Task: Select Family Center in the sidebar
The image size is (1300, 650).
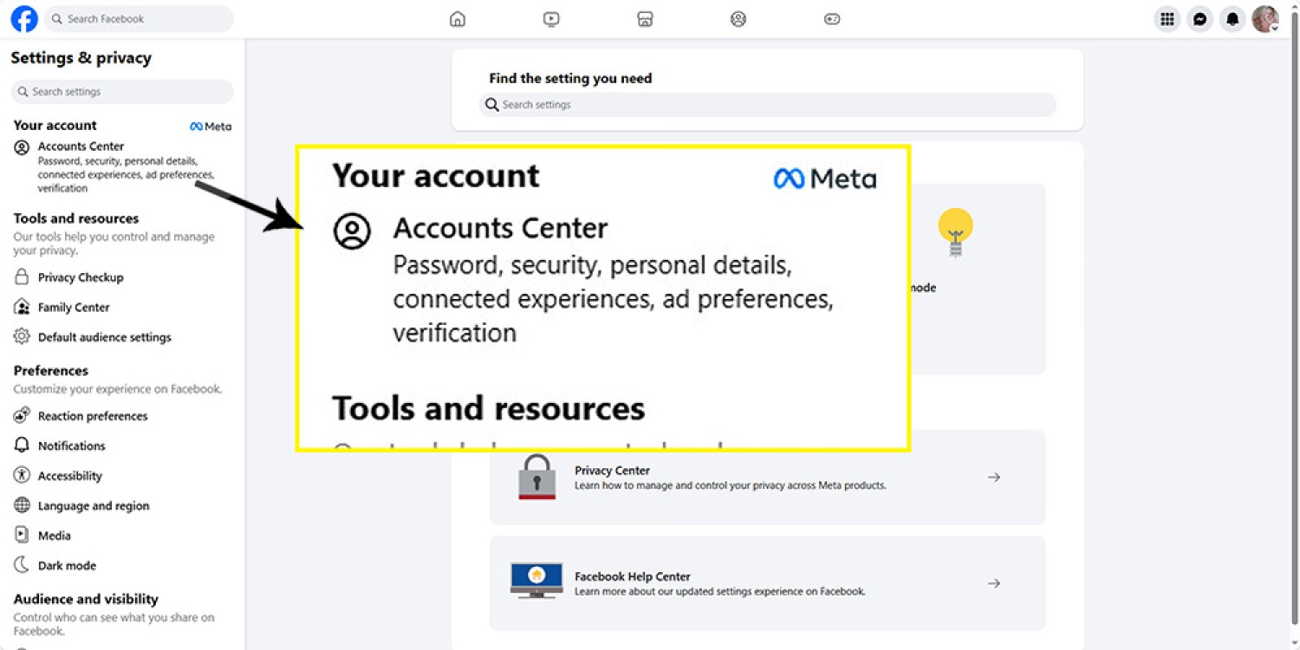Action: tap(74, 308)
